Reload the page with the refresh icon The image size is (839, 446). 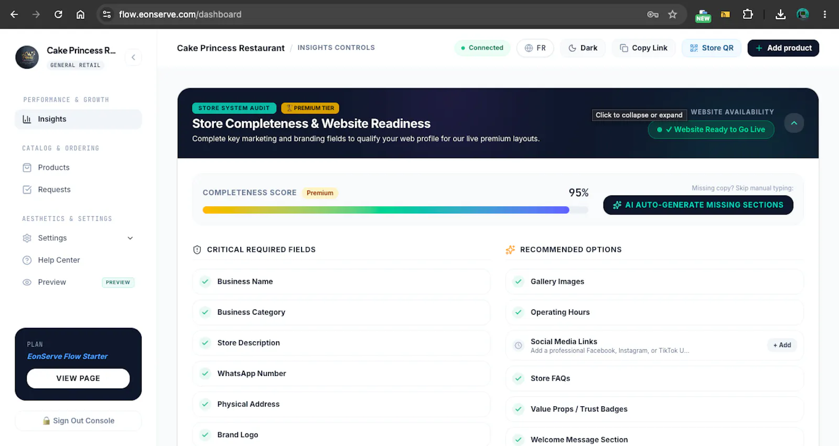58,14
